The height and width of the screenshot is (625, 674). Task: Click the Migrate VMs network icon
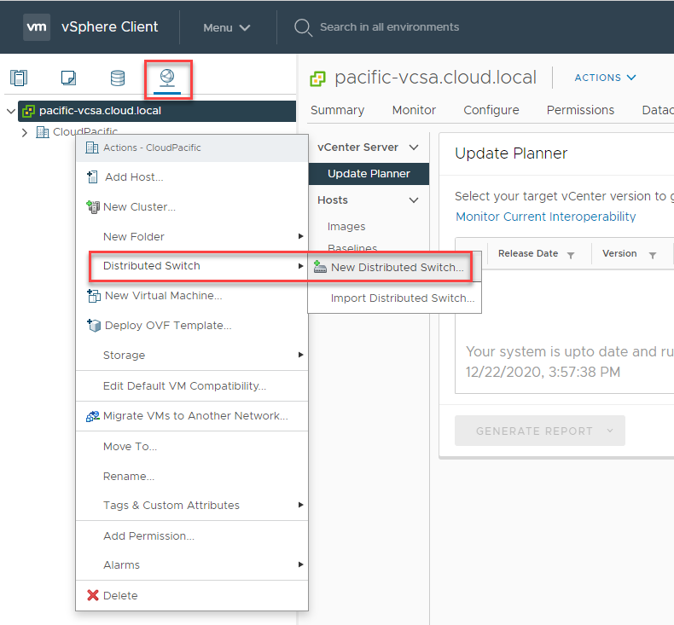(x=93, y=416)
